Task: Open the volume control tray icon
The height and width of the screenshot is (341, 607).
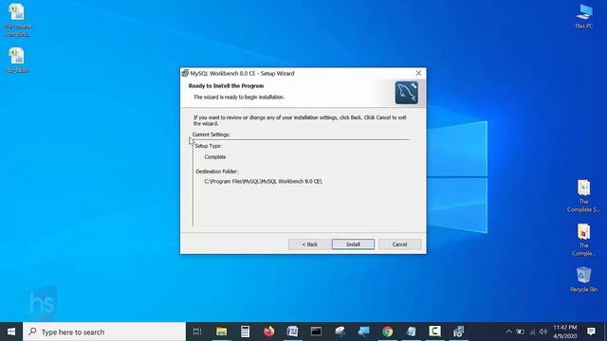Action: pyautogui.click(x=543, y=332)
